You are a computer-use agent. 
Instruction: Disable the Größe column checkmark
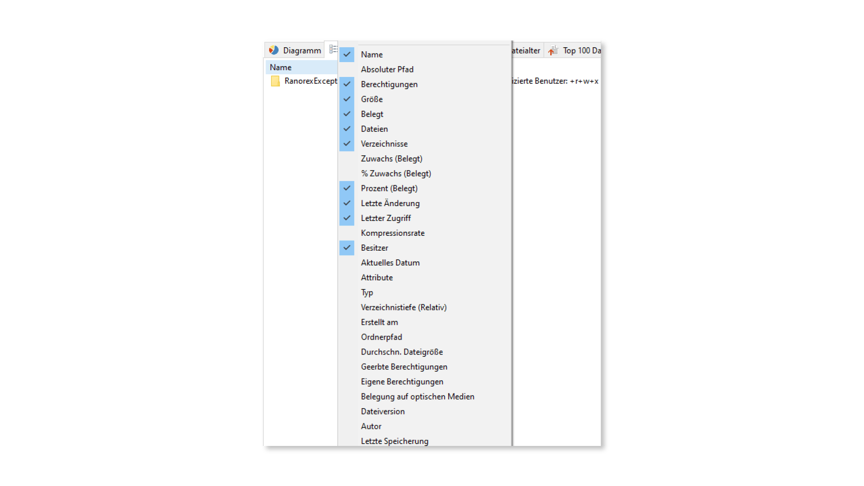346,99
